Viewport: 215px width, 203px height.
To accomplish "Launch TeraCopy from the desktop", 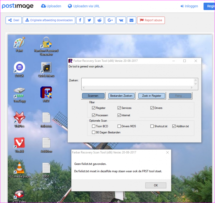I will pos(19,95).
